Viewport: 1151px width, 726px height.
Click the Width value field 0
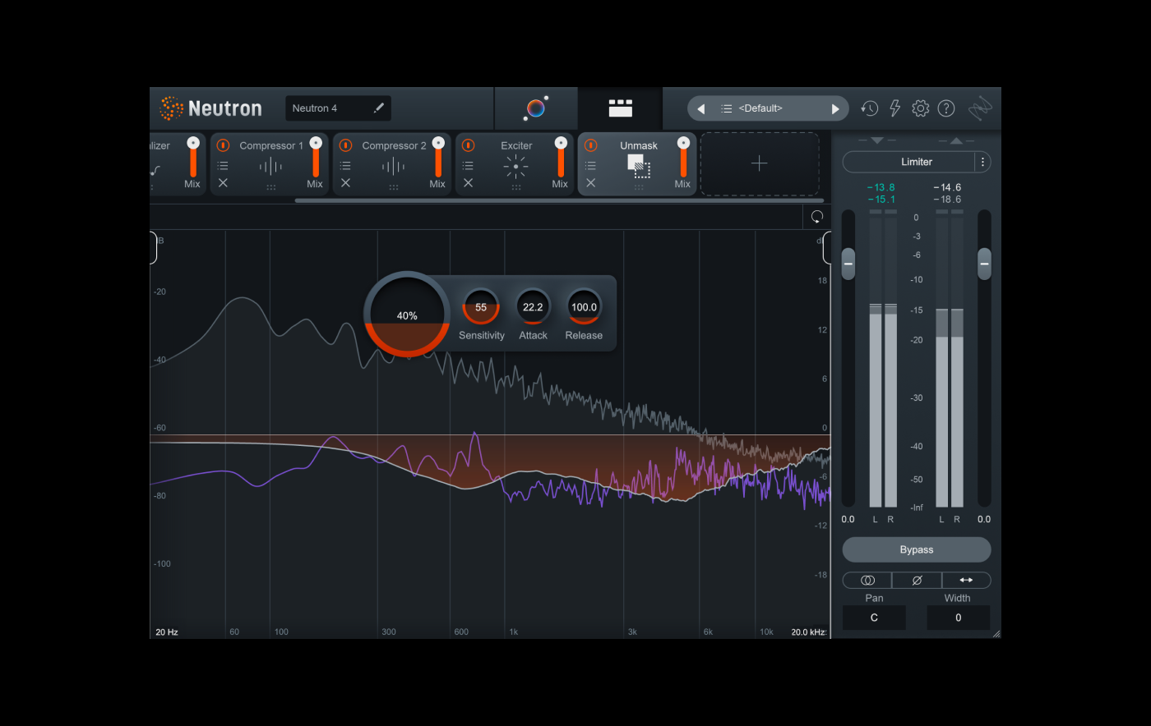click(x=959, y=618)
